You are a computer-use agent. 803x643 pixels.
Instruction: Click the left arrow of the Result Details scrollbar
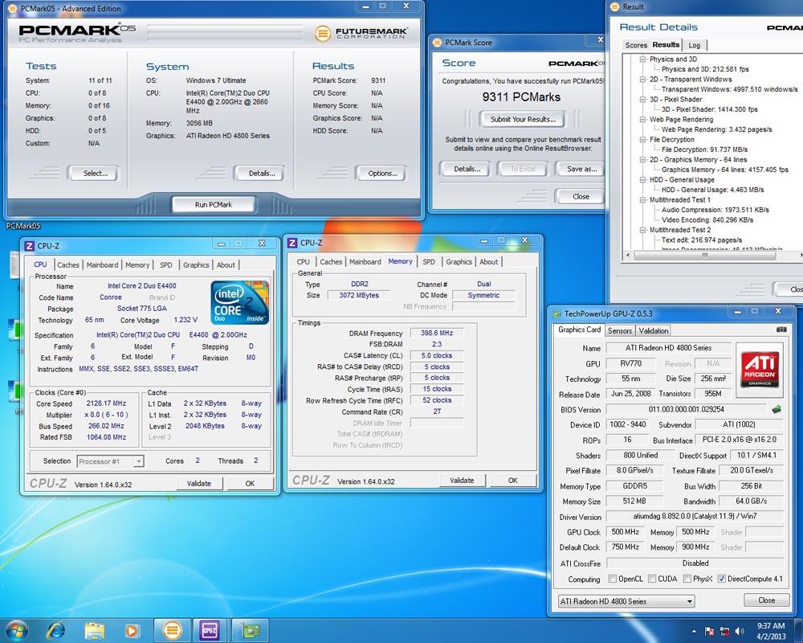(x=629, y=255)
